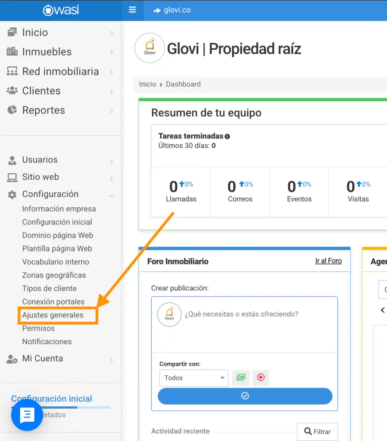
Task: Open the glovi.co site link arrow
Action: [x=157, y=10]
